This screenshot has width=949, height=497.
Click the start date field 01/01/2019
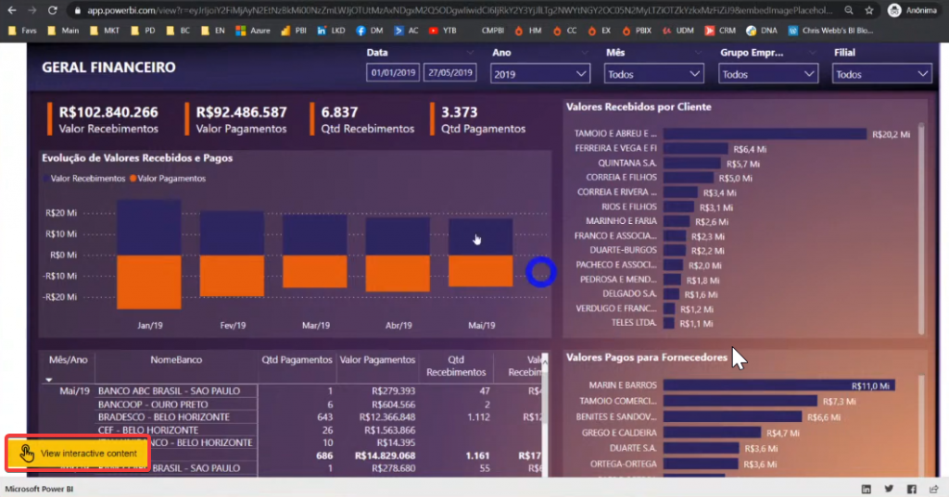(393, 73)
